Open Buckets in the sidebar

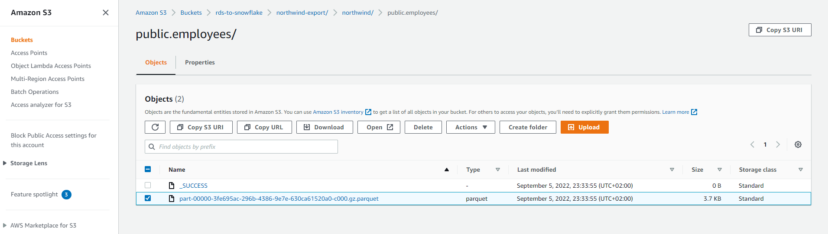[22, 40]
